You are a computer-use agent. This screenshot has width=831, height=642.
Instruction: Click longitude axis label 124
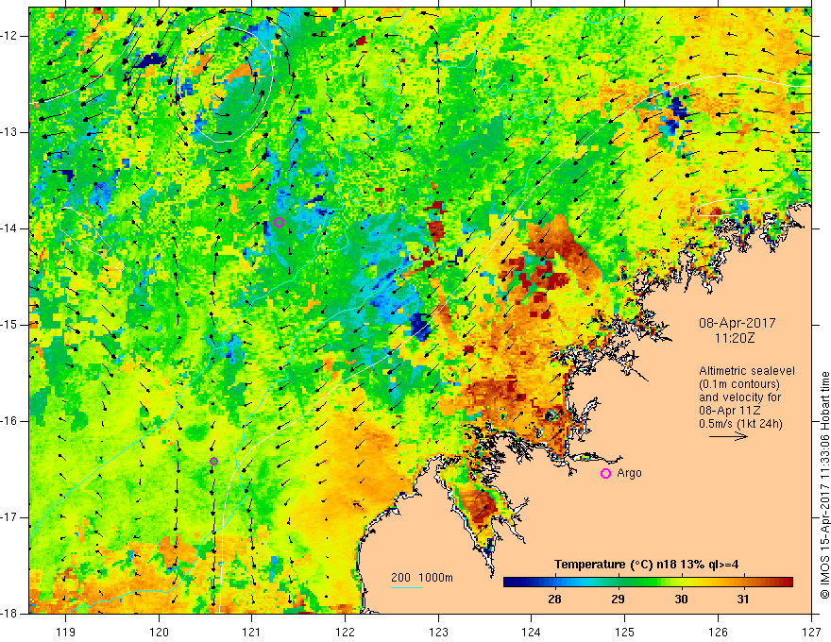pyautogui.click(x=532, y=632)
